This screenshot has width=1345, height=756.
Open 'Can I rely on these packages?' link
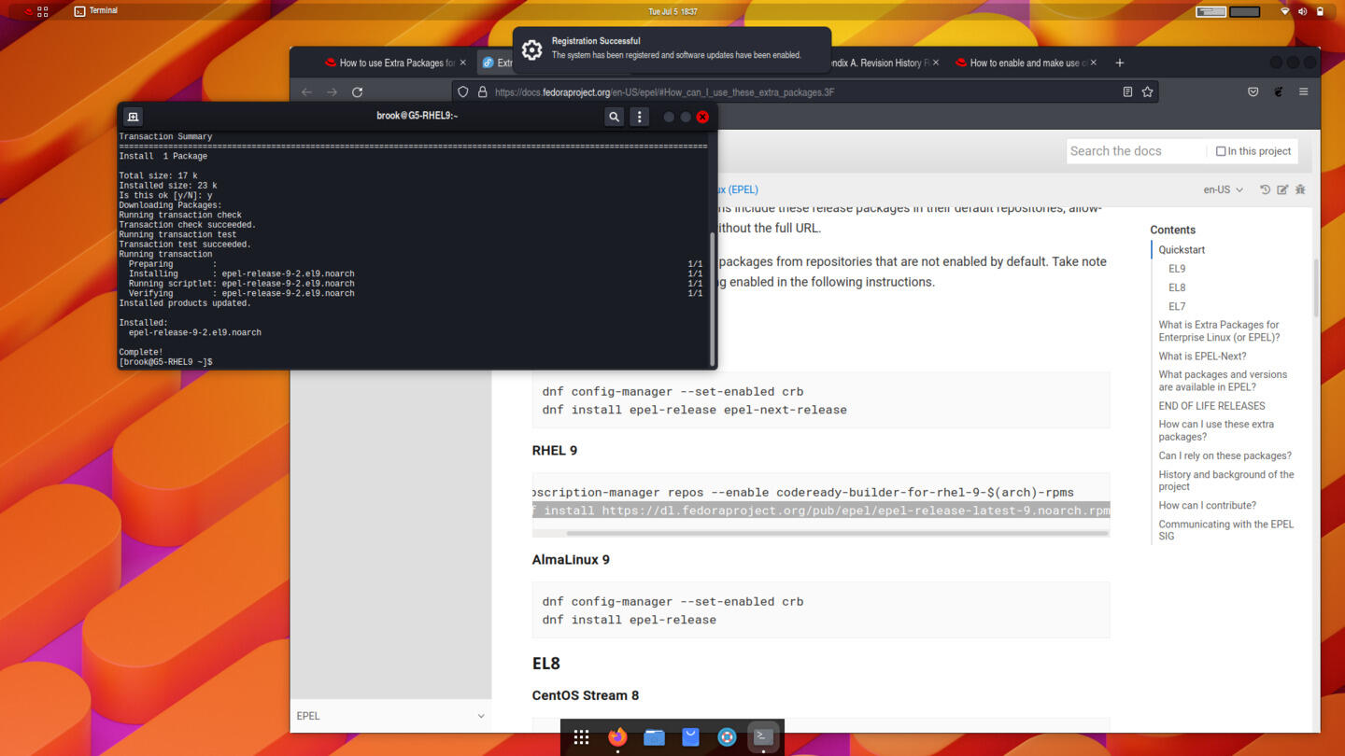[x=1225, y=455]
